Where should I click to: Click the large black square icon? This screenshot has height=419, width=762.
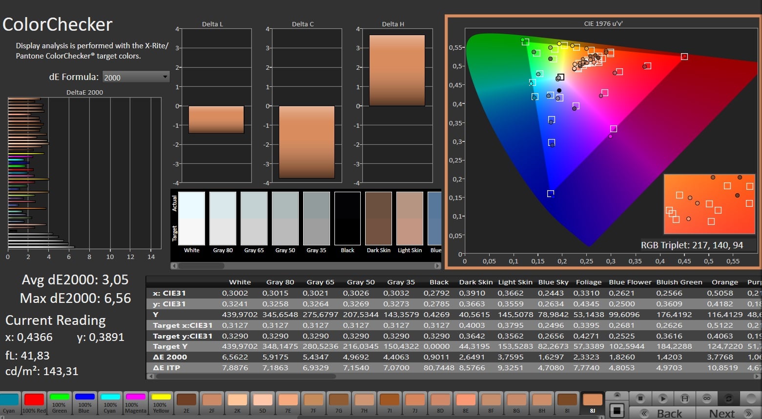coord(617,411)
